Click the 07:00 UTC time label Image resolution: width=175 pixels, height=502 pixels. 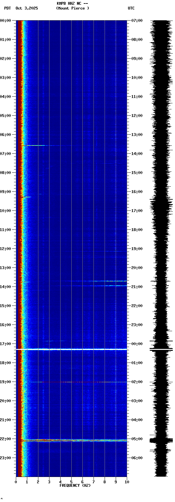pyautogui.click(x=137, y=21)
